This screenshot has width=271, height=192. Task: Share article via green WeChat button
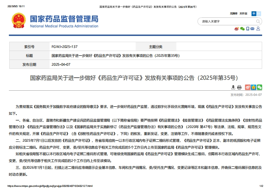(259, 87)
